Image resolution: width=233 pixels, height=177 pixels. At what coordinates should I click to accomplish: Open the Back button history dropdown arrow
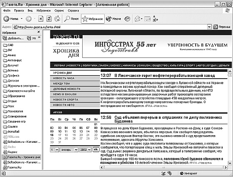coord(22,19)
